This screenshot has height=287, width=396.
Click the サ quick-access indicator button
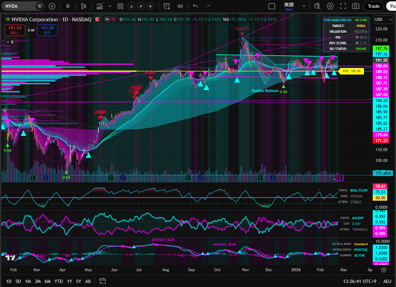click(151, 6)
